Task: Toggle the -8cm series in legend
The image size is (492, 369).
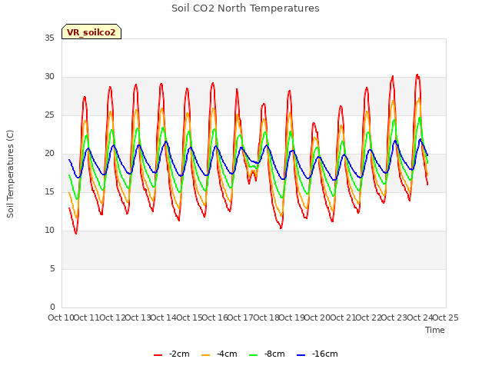Action: click(x=267, y=354)
